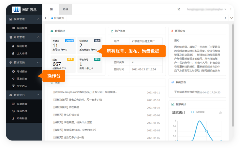Click the 精准获客 diamond icon

13,79
